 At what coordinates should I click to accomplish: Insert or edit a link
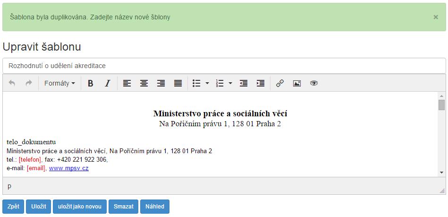[x=280, y=83]
